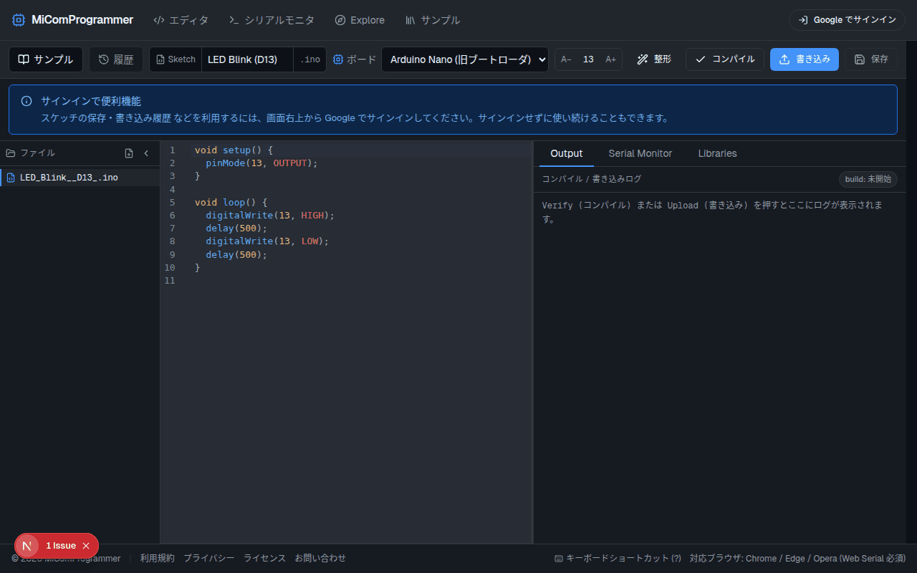Open the 1 Issue indicator

(61, 546)
